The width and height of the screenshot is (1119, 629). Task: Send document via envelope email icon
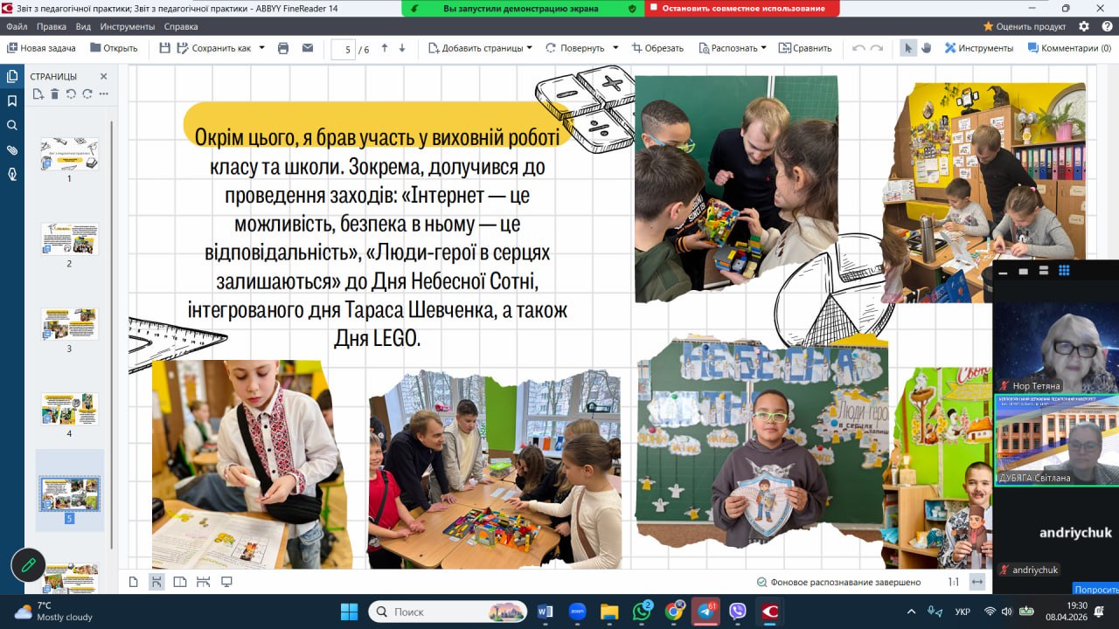coord(308,48)
